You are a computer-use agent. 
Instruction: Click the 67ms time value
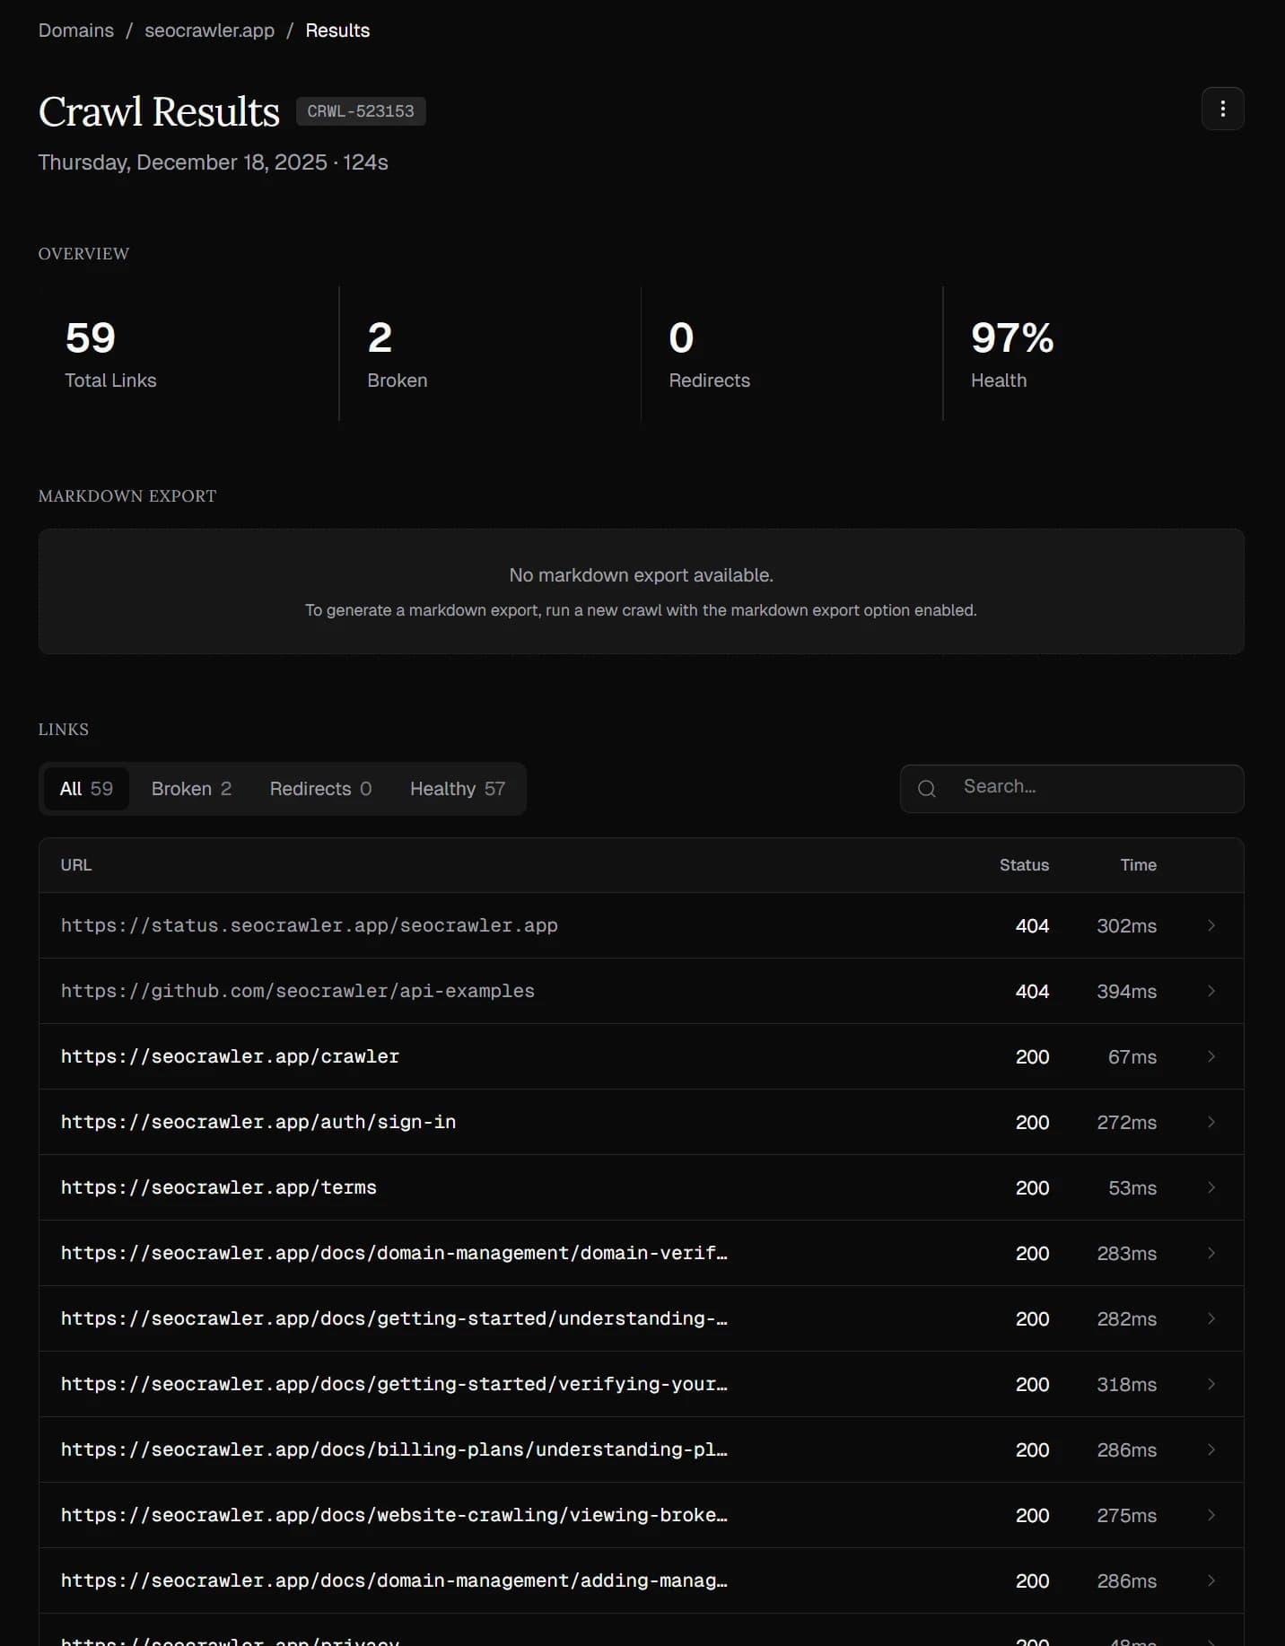(1132, 1056)
